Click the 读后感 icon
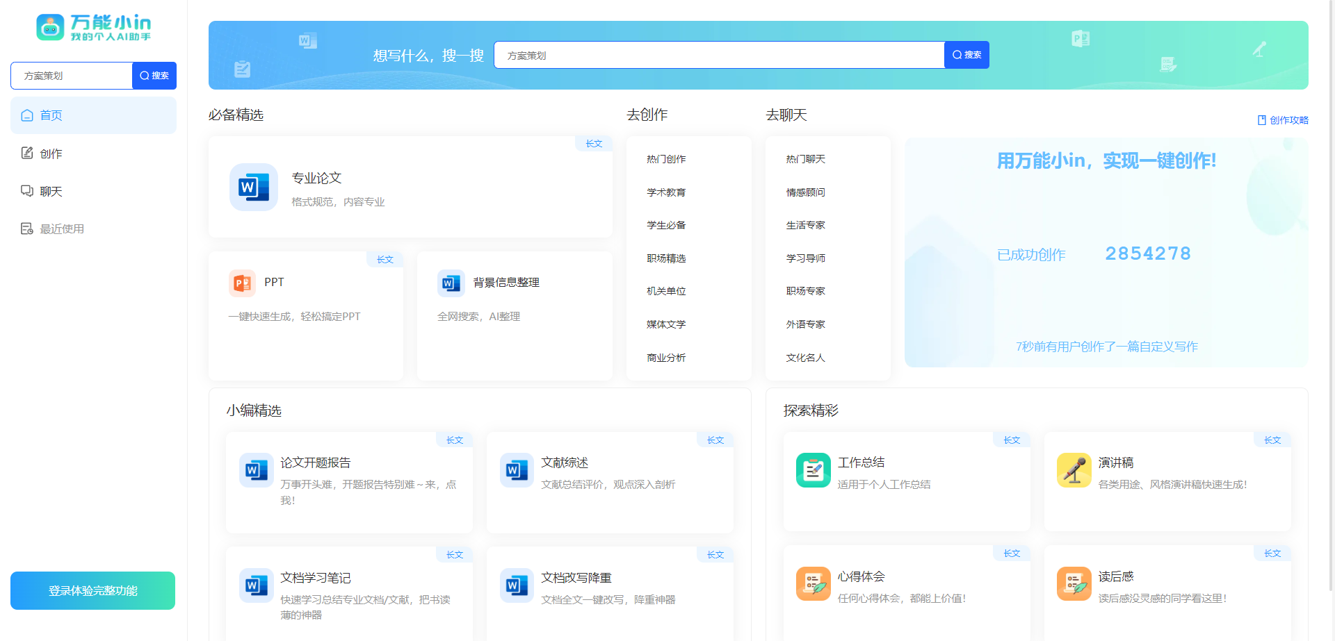1335x641 pixels. point(1074,583)
